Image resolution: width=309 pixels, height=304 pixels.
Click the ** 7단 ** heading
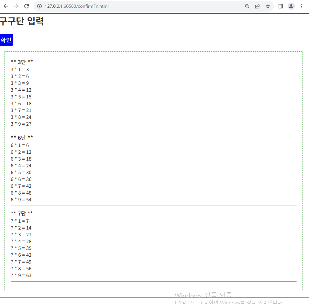22,213
